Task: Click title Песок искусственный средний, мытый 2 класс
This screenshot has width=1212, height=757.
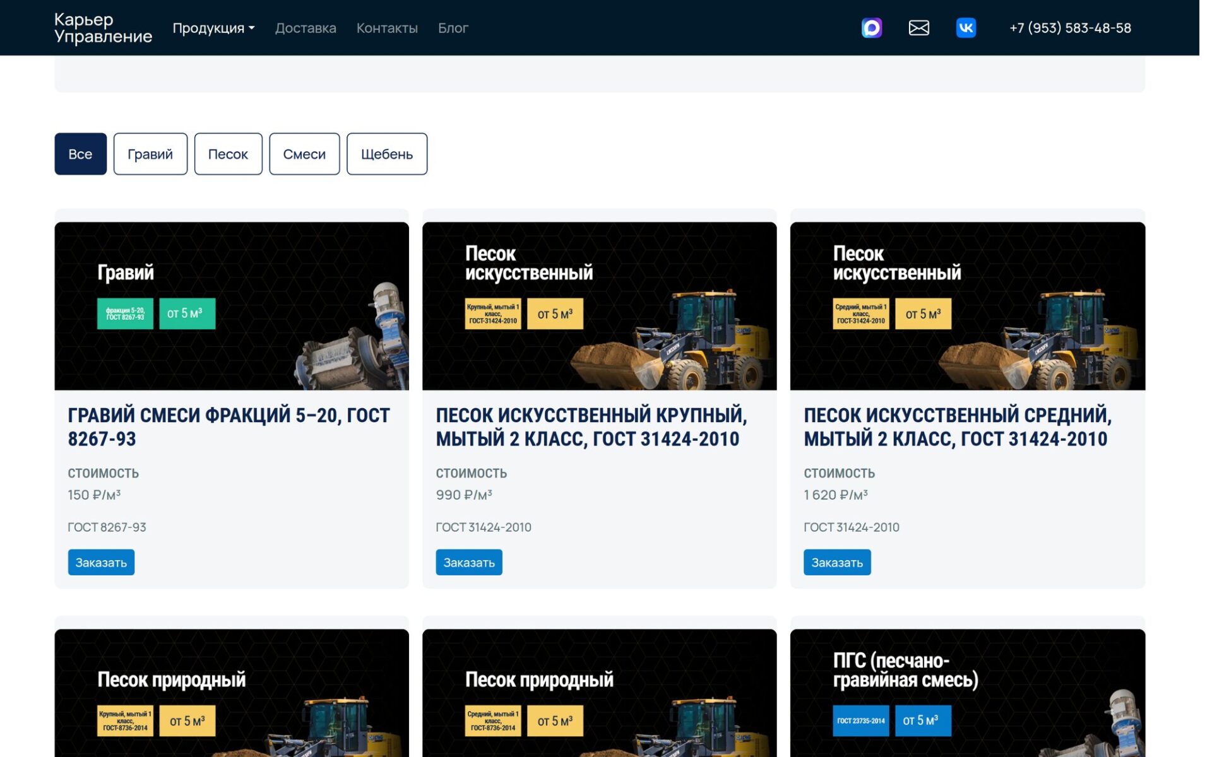Action: (x=958, y=427)
